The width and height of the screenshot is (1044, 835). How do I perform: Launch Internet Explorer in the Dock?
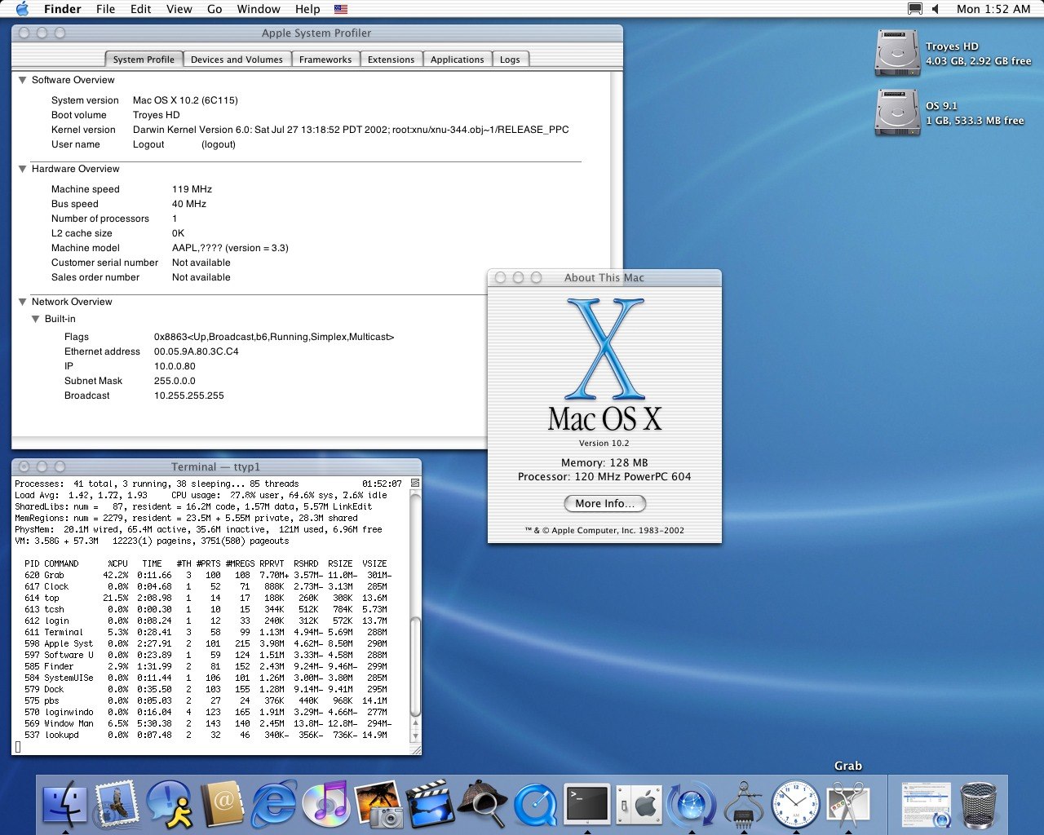coord(274,803)
